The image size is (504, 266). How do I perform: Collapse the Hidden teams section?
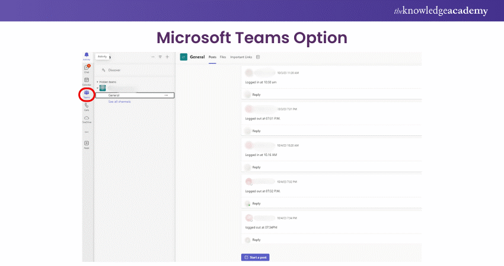97,82
